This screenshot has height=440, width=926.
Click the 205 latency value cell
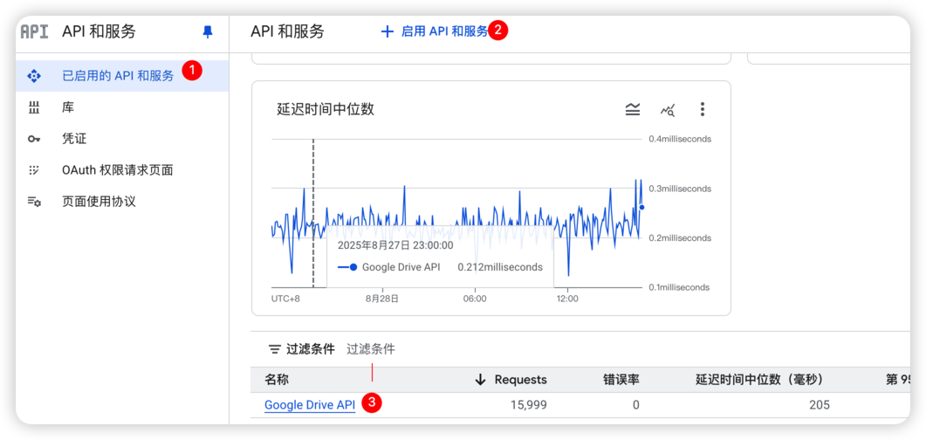820,405
